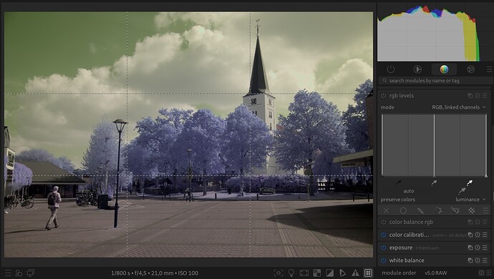Enable the rgb levels module
494x279 pixels.
384,96
